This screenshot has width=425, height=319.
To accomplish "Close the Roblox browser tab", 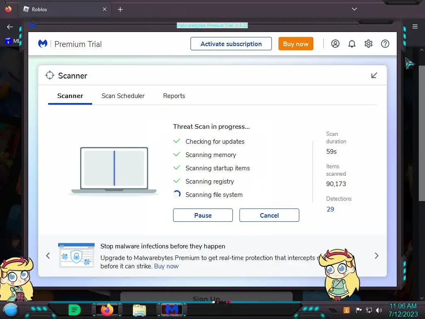I will tap(105, 9).
